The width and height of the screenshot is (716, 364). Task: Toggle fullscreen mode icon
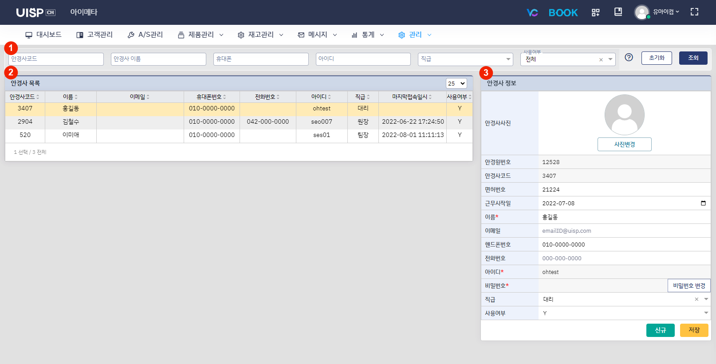[694, 12]
